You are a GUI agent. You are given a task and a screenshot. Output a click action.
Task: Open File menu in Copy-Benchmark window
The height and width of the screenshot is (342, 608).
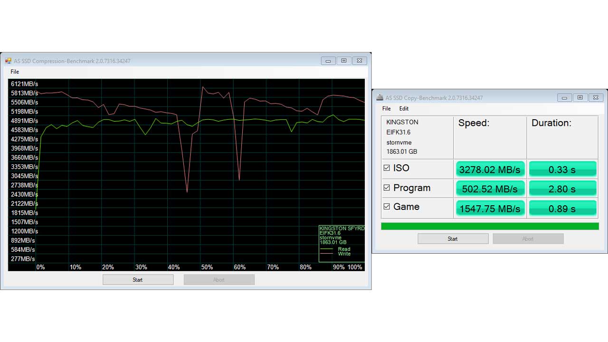[x=387, y=109]
